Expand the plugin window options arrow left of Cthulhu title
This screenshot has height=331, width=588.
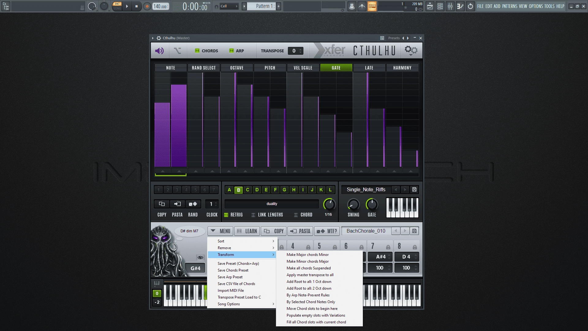pyautogui.click(x=153, y=38)
